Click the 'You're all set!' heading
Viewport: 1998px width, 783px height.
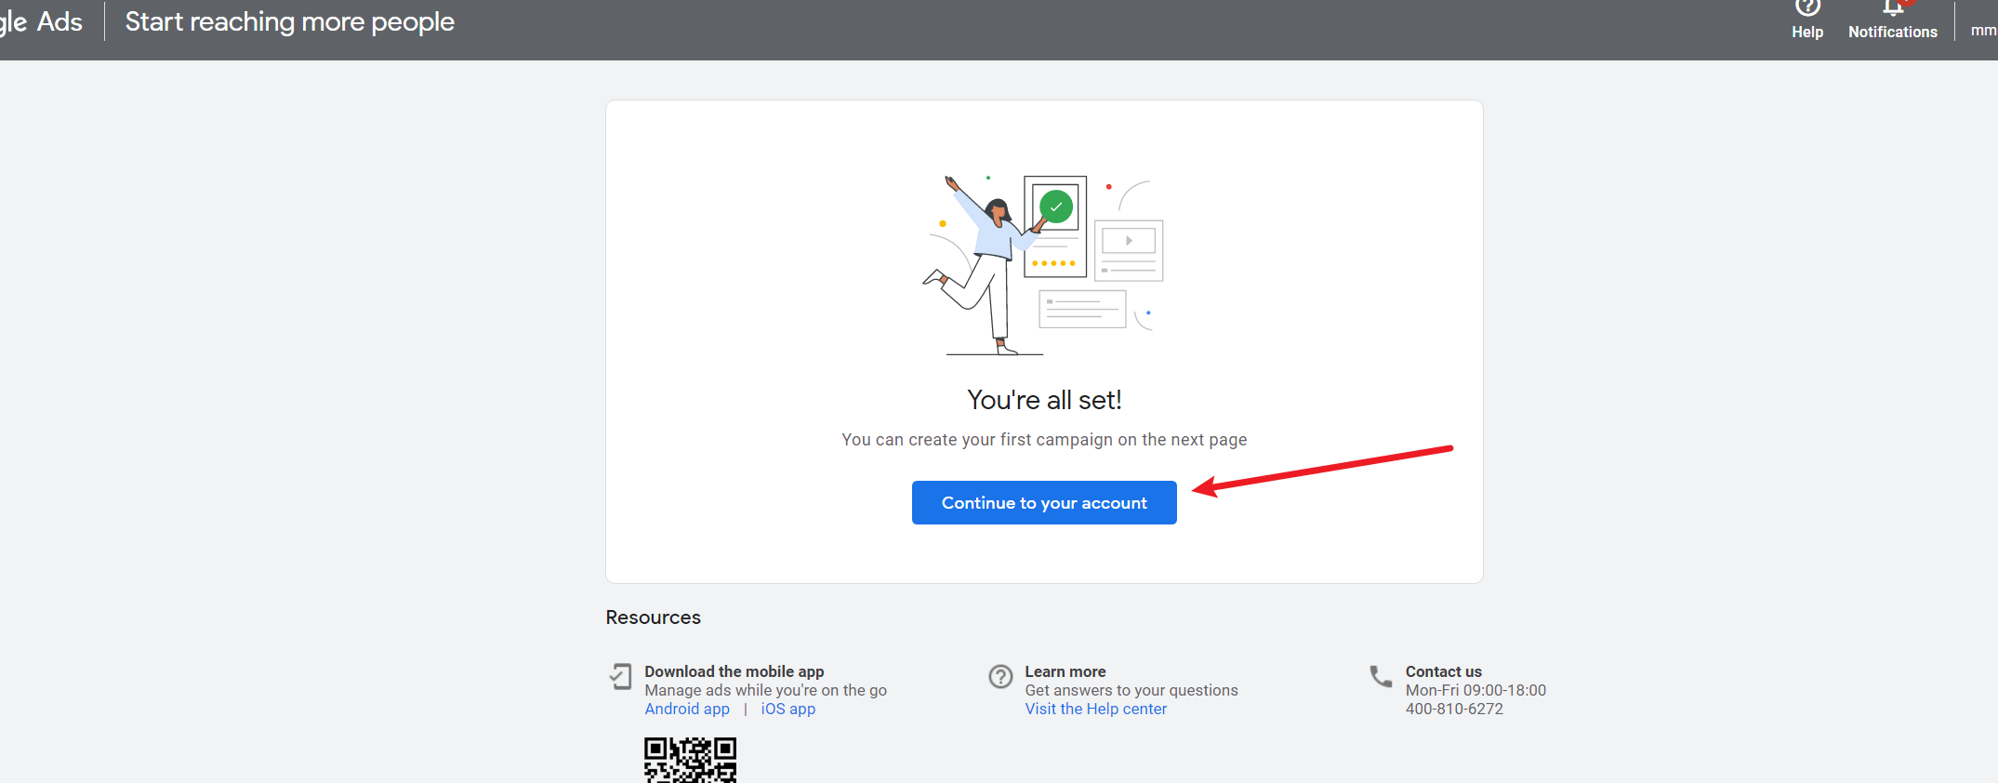click(x=1044, y=400)
